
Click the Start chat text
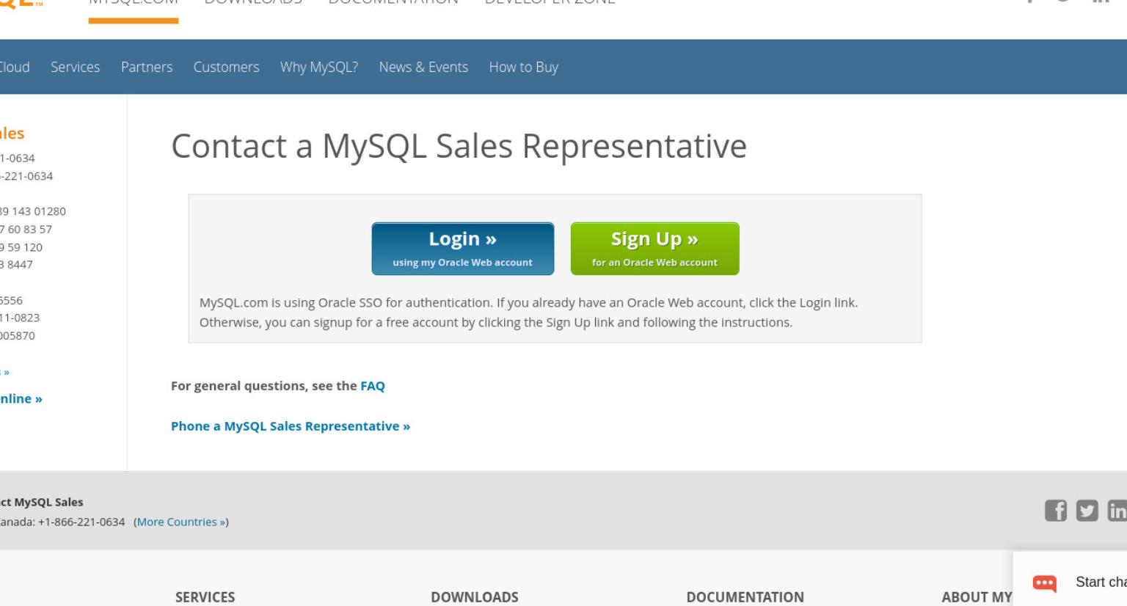[1101, 582]
